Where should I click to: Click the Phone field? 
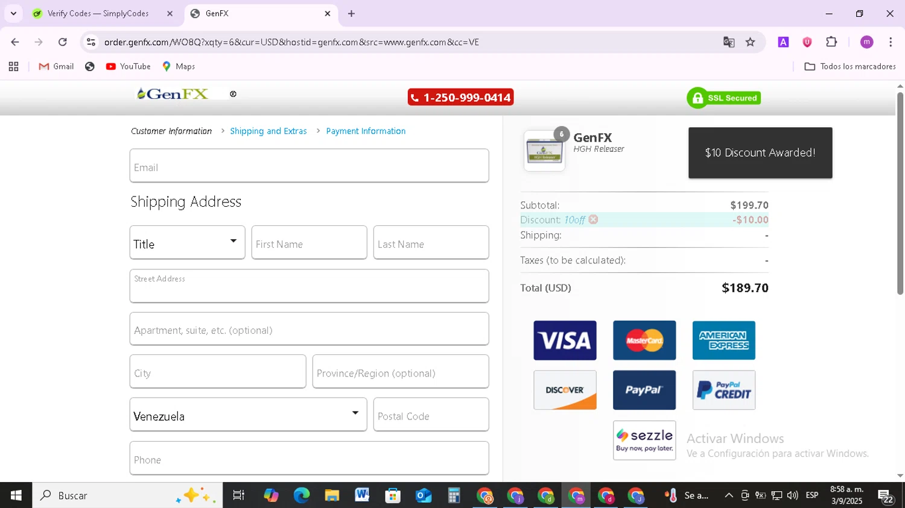(309, 458)
